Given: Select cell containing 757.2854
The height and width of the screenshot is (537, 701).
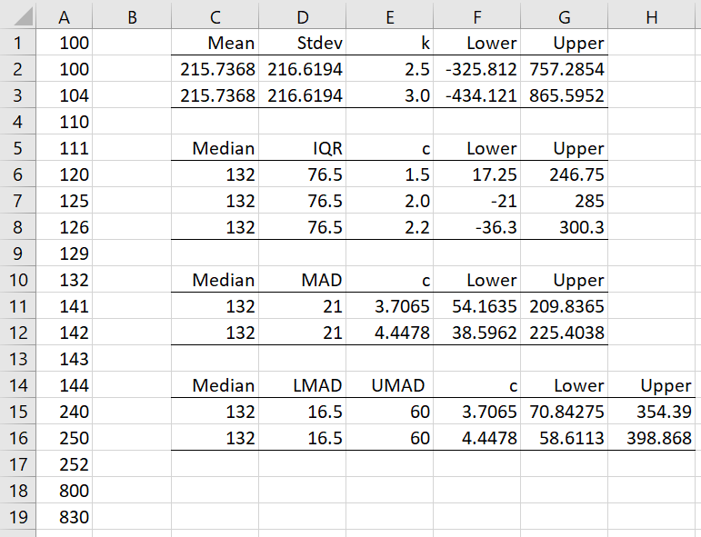Looking at the screenshot, I should point(564,69).
